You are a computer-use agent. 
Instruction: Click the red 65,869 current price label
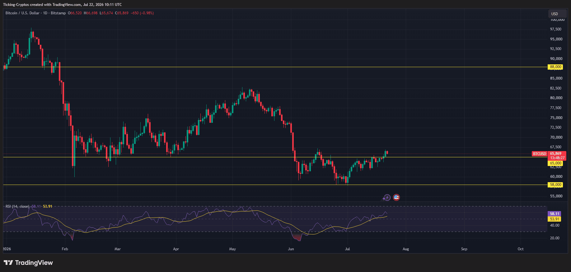(x=556, y=154)
